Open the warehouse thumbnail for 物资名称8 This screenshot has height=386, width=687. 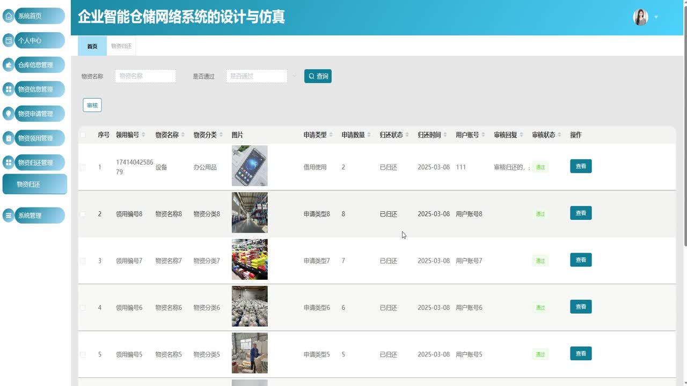pos(250,213)
